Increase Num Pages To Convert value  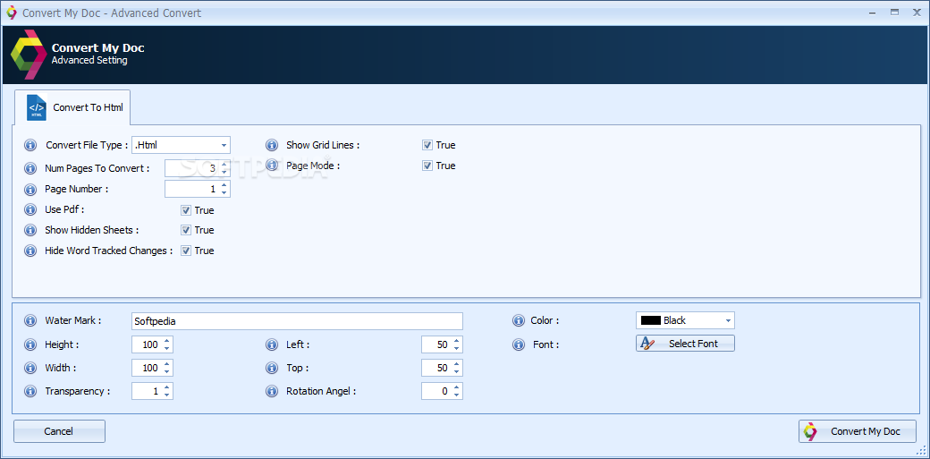(224, 165)
